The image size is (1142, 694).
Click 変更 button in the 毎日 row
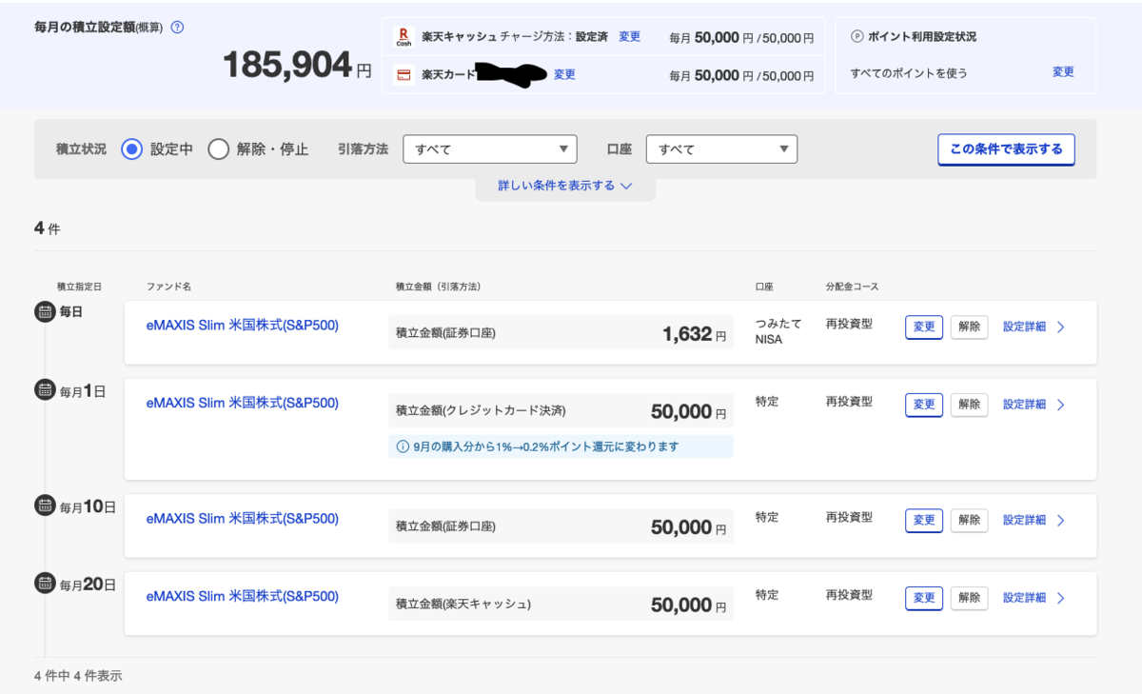924,327
